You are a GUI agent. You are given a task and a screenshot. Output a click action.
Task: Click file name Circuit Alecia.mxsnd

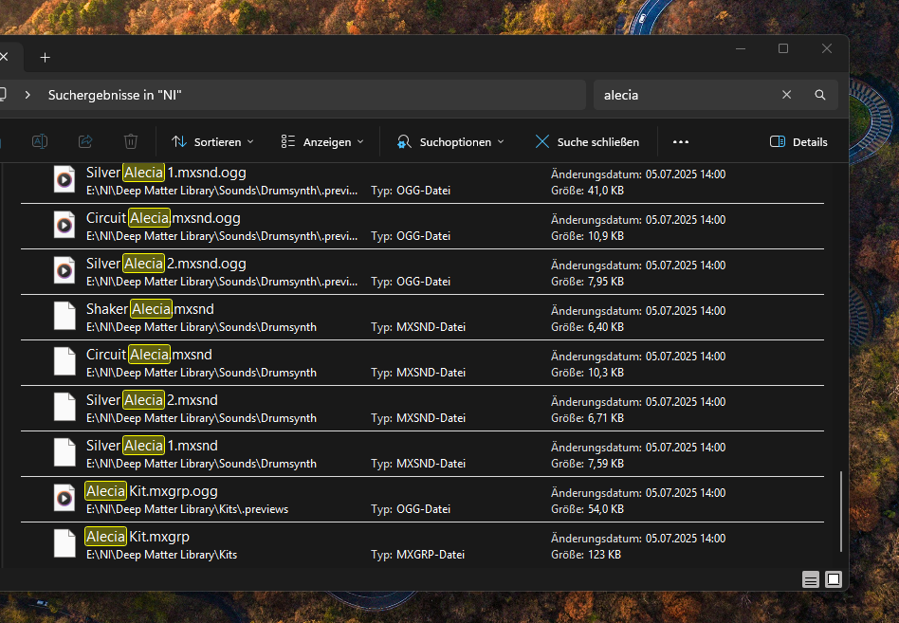click(149, 355)
